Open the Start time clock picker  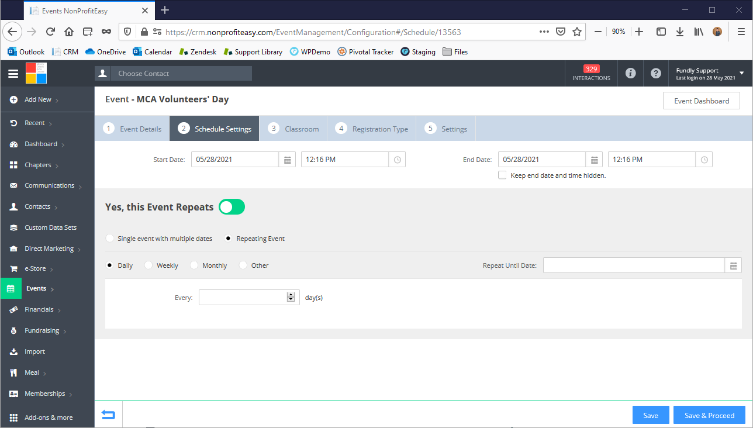point(398,160)
